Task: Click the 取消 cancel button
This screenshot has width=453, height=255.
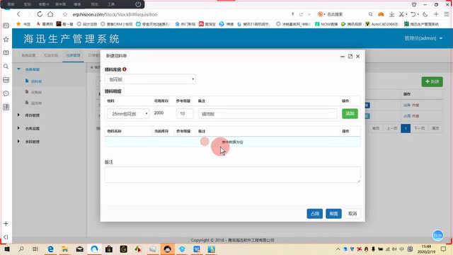Action: [352, 214]
